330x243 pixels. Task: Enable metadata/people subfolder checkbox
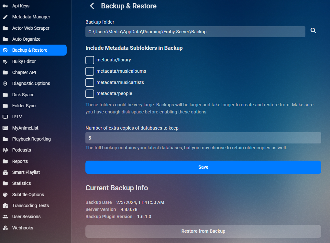click(90, 93)
